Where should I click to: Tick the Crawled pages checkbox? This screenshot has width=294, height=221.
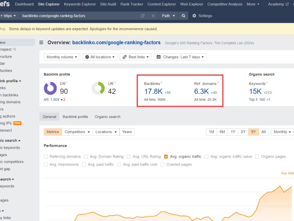click(x=163, y=165)
